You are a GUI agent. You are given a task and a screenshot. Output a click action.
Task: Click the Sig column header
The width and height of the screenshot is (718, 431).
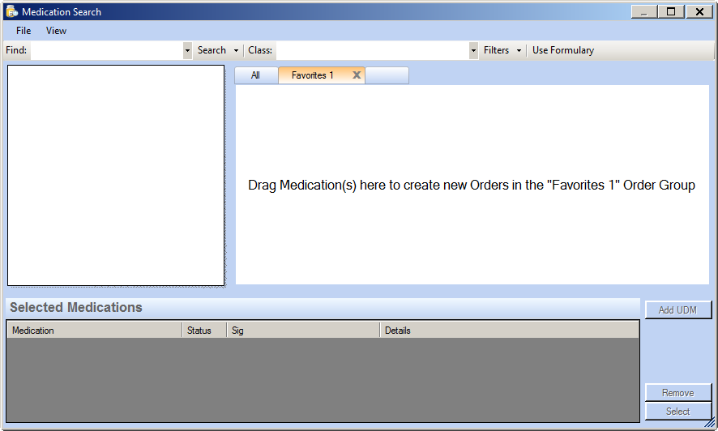[303, 331]
